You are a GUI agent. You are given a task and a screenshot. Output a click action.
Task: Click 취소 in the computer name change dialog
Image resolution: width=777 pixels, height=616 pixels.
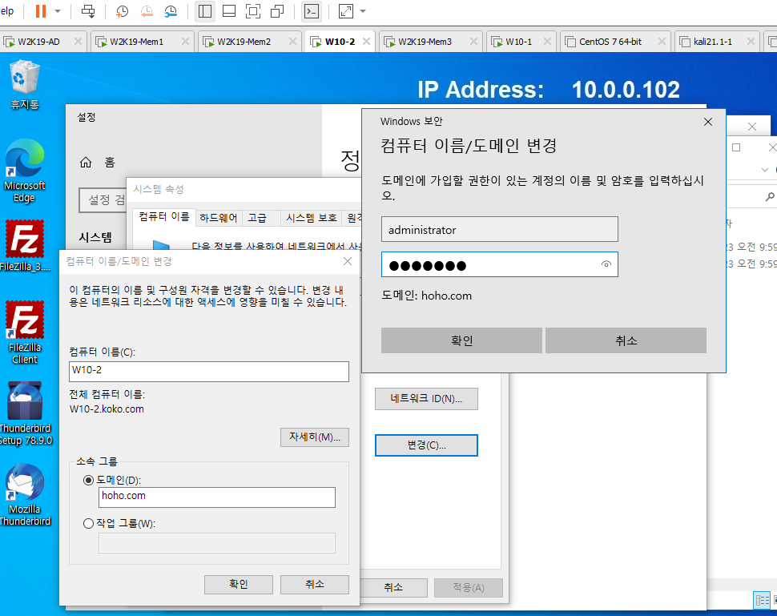[x=315, y=584]
